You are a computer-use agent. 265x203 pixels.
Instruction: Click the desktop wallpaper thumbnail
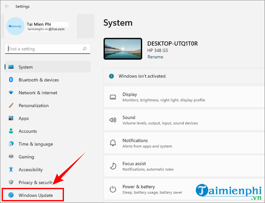(x=123, y=49)
